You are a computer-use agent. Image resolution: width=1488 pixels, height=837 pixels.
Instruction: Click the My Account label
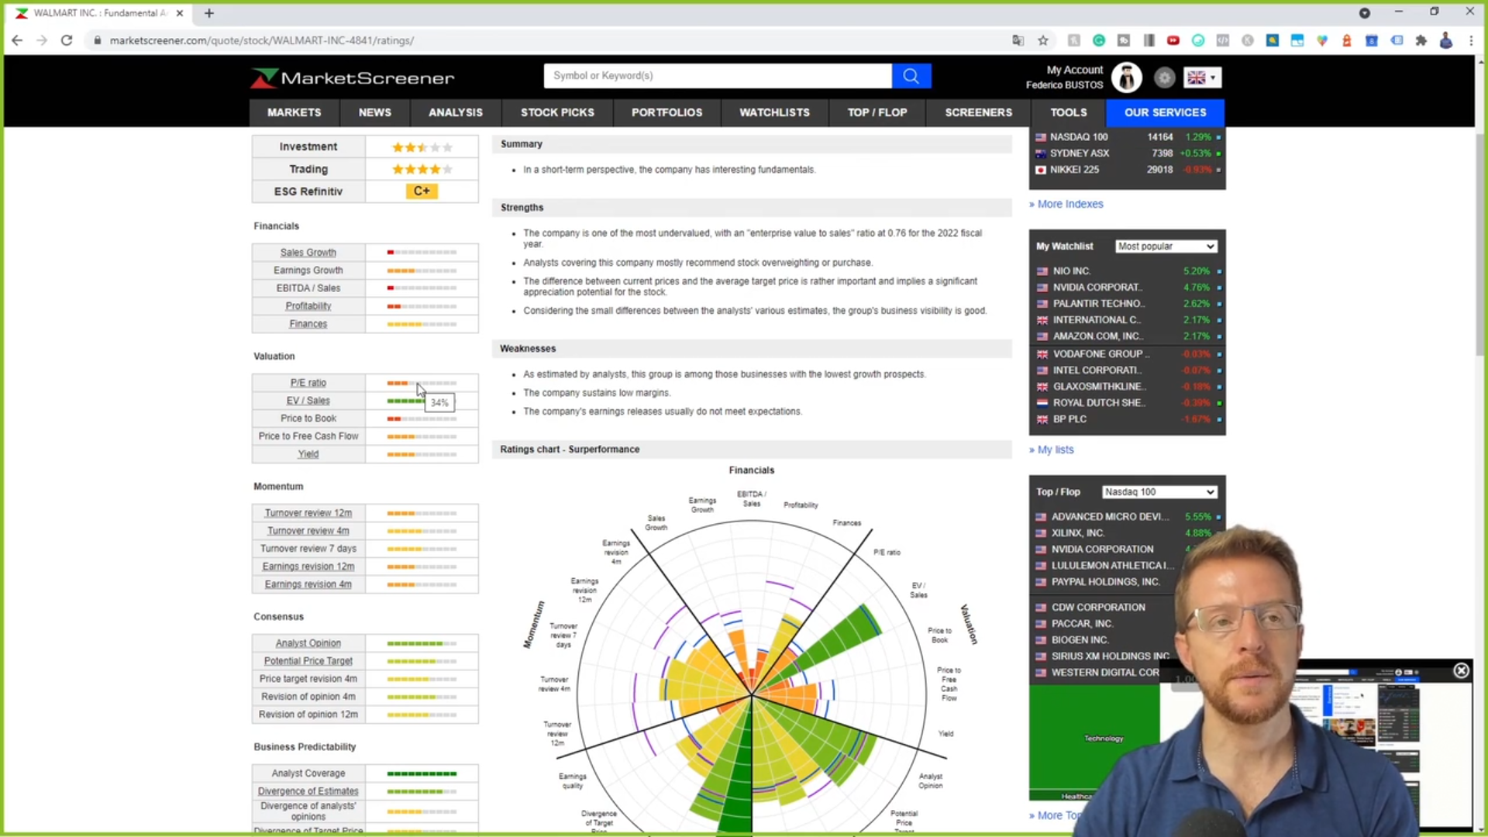click(1074, 70)
